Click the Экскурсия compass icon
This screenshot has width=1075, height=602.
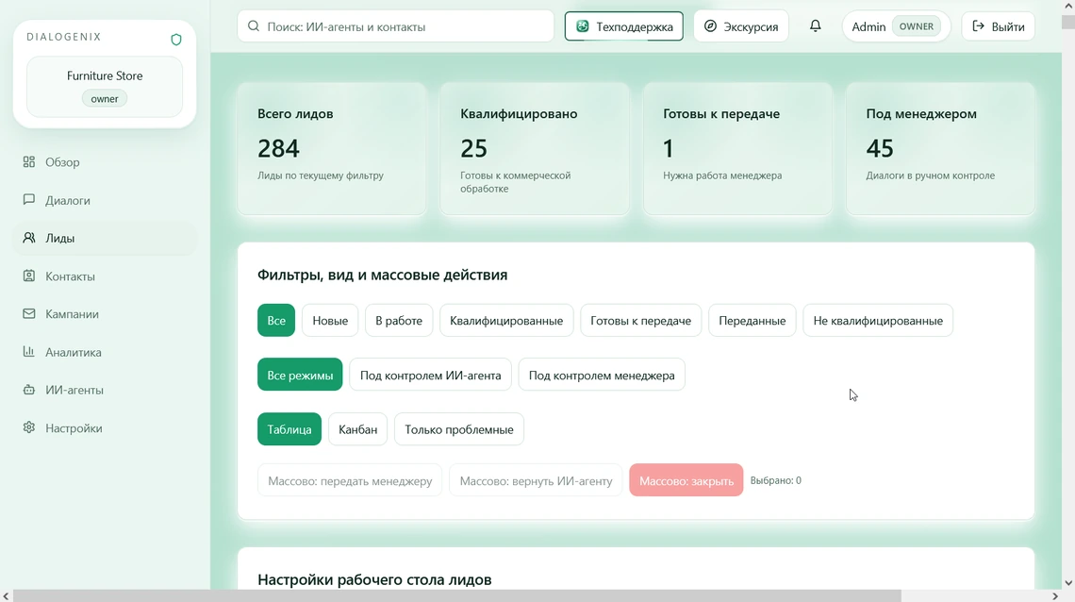tap(710, 26)
